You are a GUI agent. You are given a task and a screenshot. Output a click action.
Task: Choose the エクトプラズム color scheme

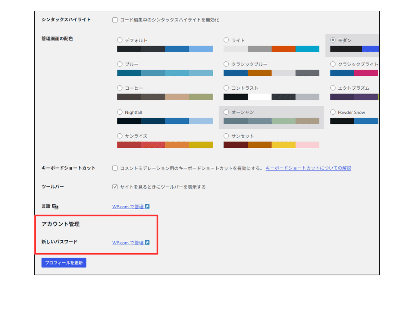333,88
